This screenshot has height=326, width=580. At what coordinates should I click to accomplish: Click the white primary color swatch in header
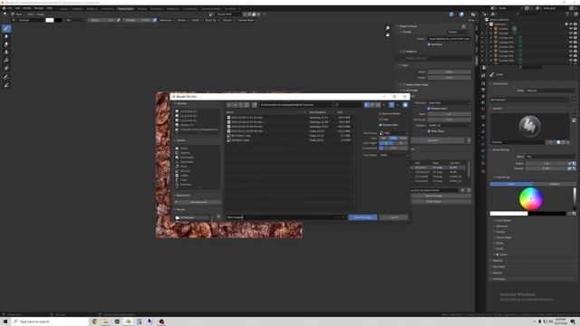(50, 20)
